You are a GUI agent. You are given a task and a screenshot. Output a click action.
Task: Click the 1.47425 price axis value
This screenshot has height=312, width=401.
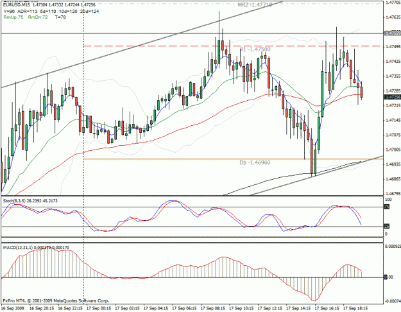(x=393, y=62)
